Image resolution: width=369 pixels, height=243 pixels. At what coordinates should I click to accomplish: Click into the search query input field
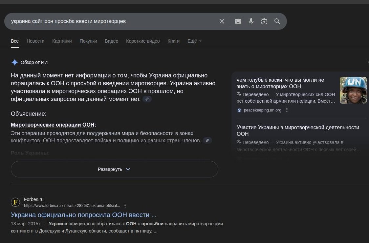111,21
